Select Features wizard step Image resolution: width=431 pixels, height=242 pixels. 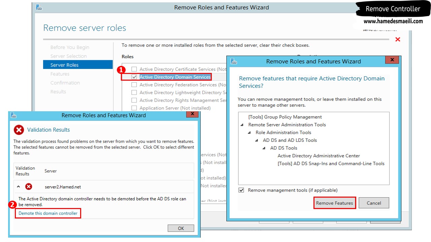[60, 74]
